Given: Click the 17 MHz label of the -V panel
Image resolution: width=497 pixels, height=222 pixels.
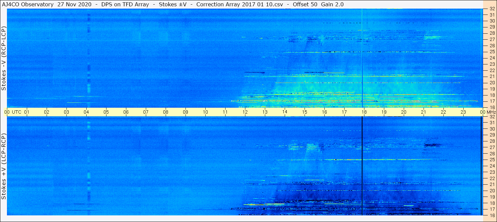Looking at the screenshot, I should (x=492, y=101).
